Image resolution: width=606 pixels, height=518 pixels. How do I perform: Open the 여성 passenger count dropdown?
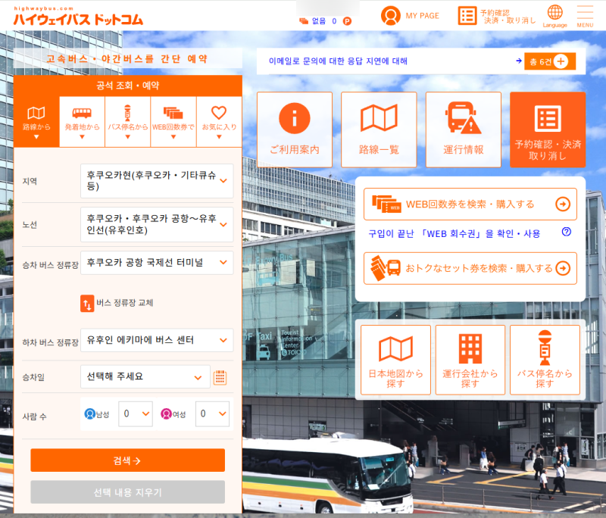213,413
